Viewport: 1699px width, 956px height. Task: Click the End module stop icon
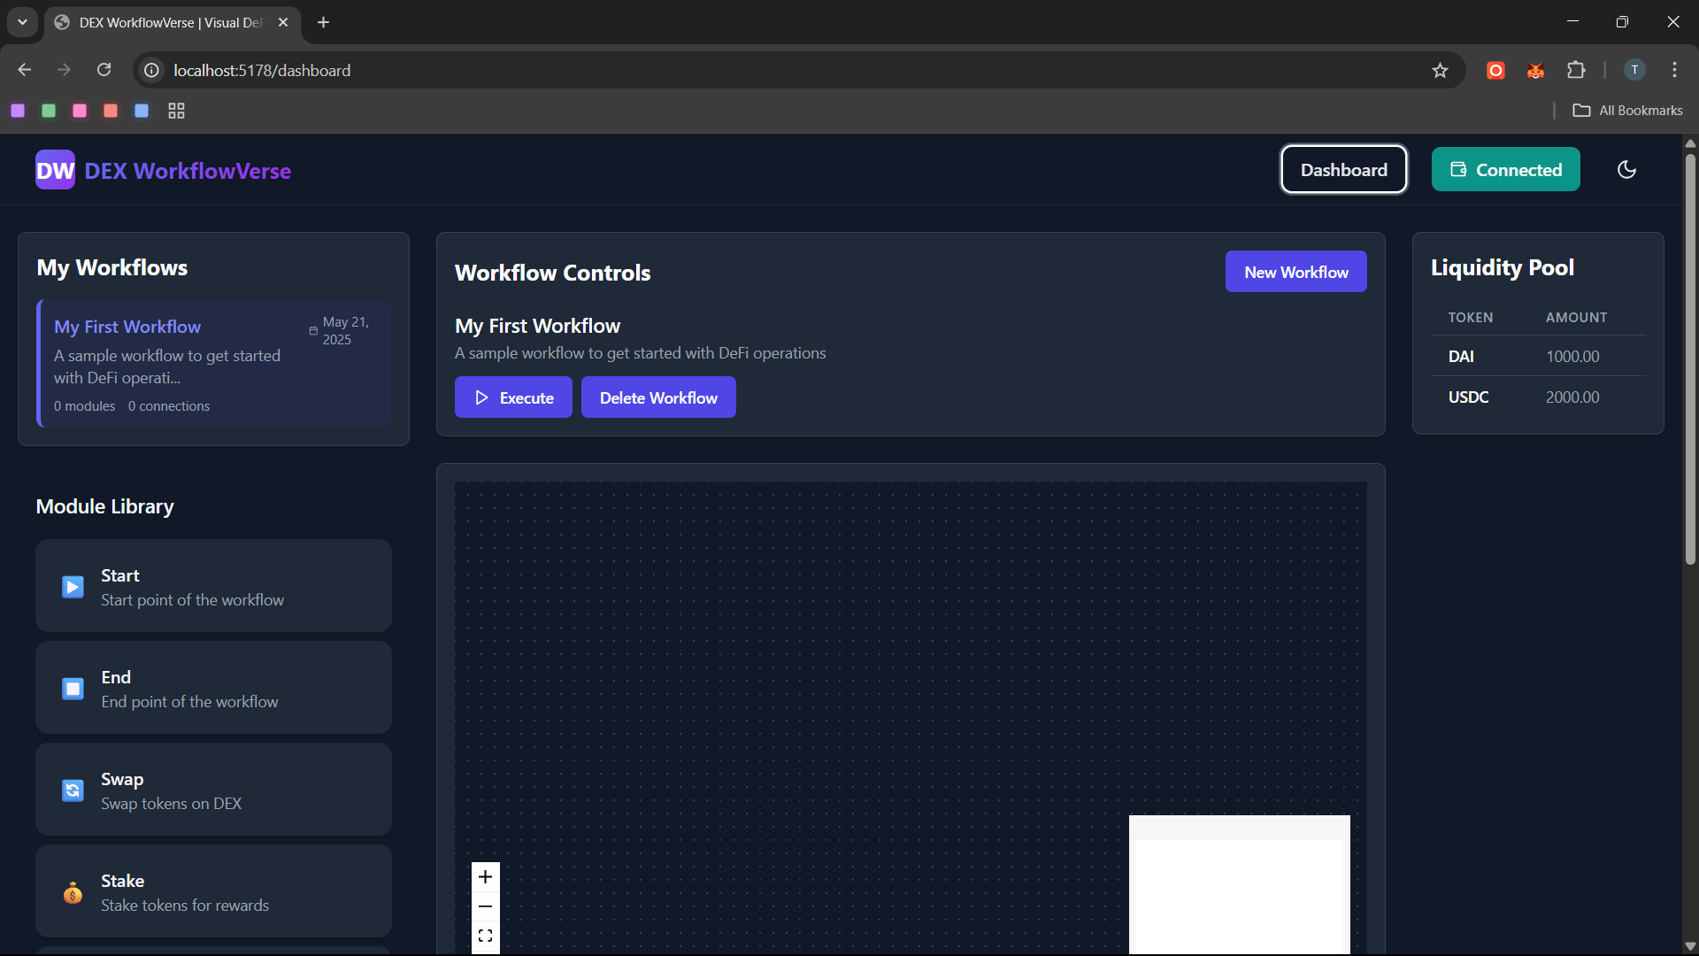(73, 689)
